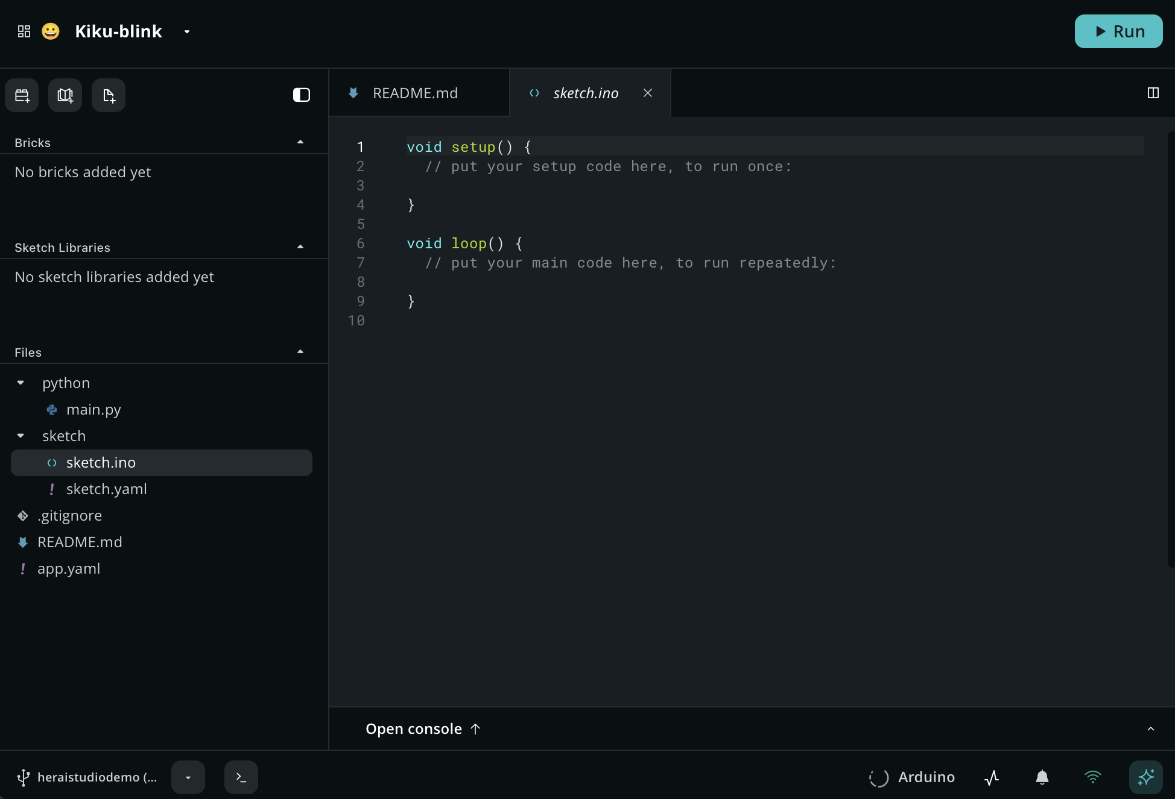1175x799 pixels.
Task: Close the sketch.ino tab
Action: point(648,93)
